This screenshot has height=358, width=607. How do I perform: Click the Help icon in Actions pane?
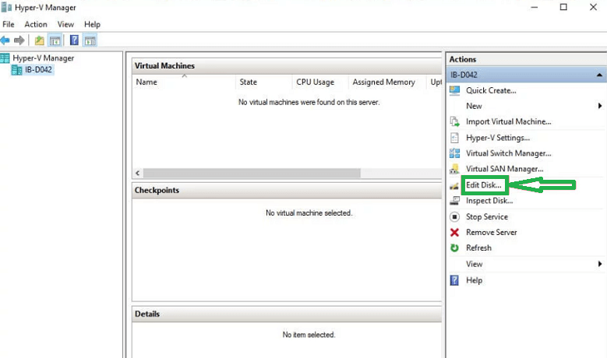pyautogui.click(x=454, y=280)
